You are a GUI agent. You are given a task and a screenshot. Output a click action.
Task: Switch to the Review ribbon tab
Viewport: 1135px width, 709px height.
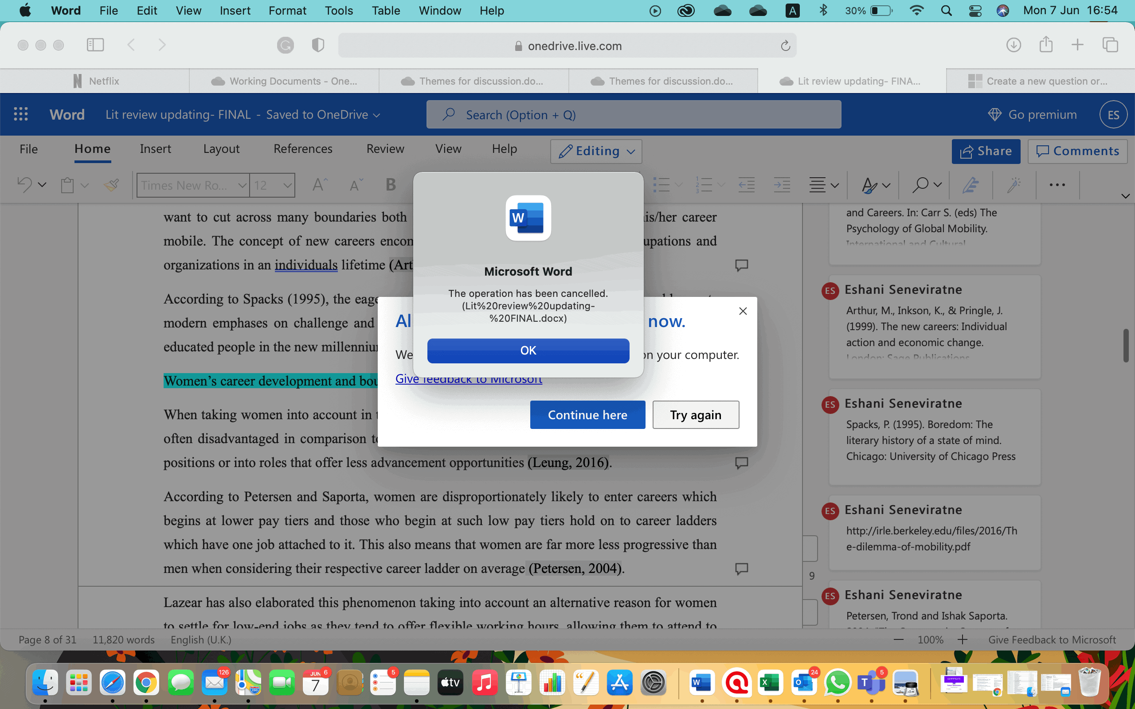pos(385,148)
